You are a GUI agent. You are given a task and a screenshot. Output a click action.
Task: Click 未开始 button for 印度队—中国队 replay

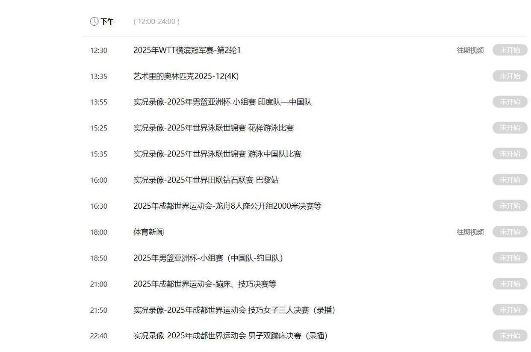click(x=510, y=102)
